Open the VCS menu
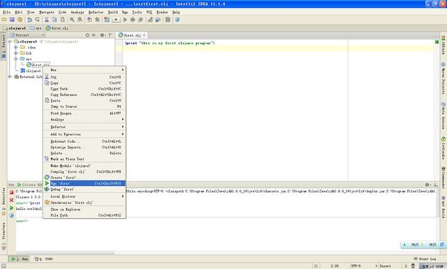The height and width of the screenshot is (269, 447). click(x=149, y=12)
